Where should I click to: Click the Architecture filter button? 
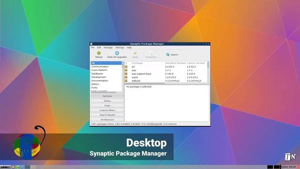107,120
